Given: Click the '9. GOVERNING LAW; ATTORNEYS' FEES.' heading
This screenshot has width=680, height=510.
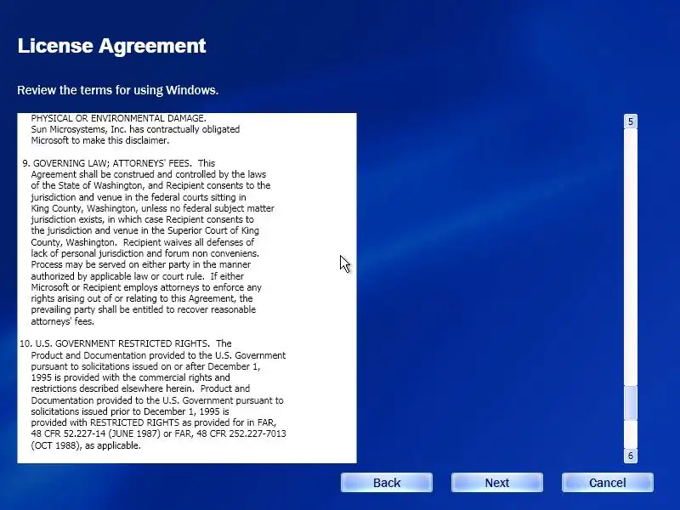Looking at the screenshot, I should 107,163.
